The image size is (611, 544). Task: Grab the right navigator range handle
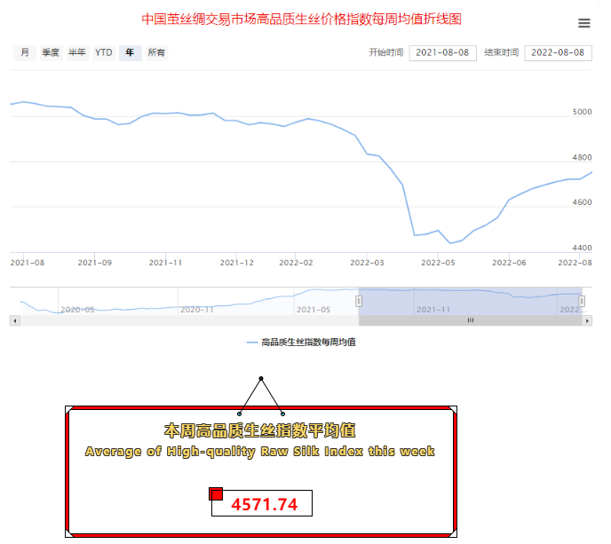pyautogui.click(x=582, y=301)
